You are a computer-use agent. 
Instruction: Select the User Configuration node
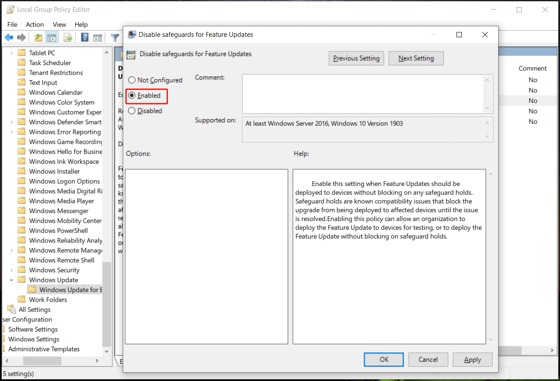(27, 320)
